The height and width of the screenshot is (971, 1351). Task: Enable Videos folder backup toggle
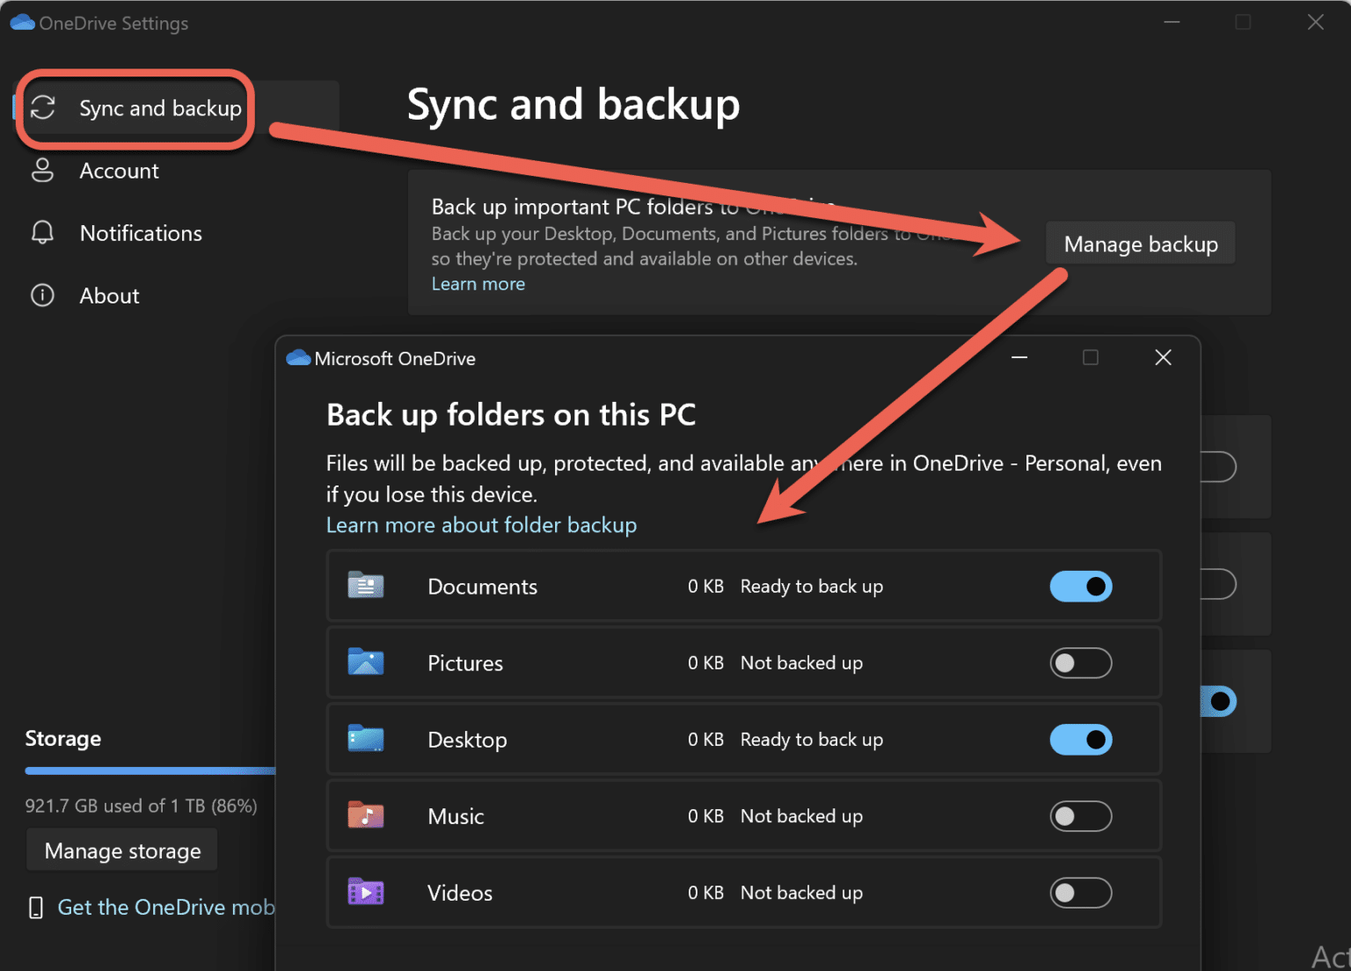click(x=1081, y=893)
